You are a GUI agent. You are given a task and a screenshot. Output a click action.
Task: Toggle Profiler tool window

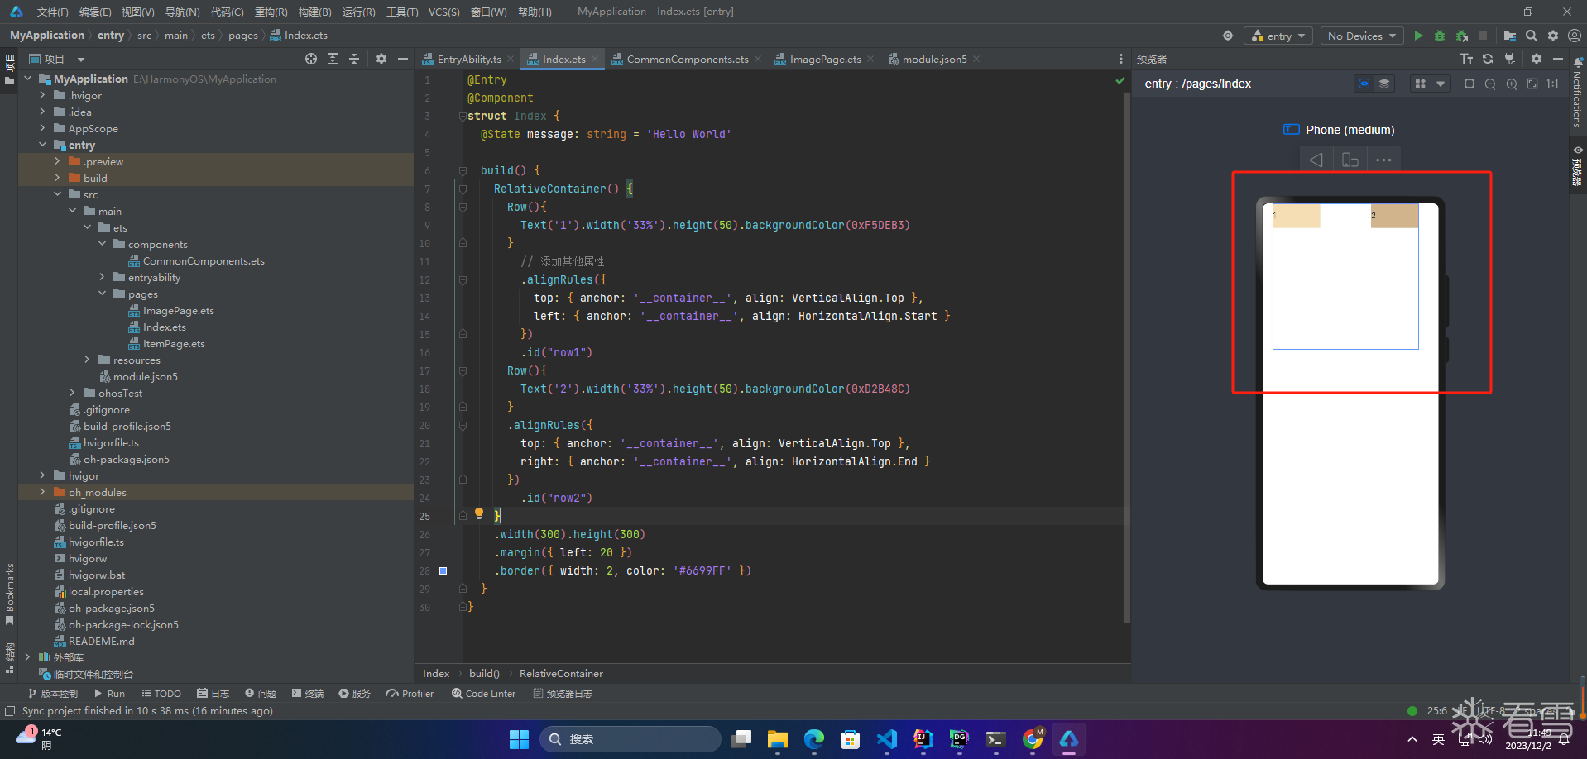410,694
